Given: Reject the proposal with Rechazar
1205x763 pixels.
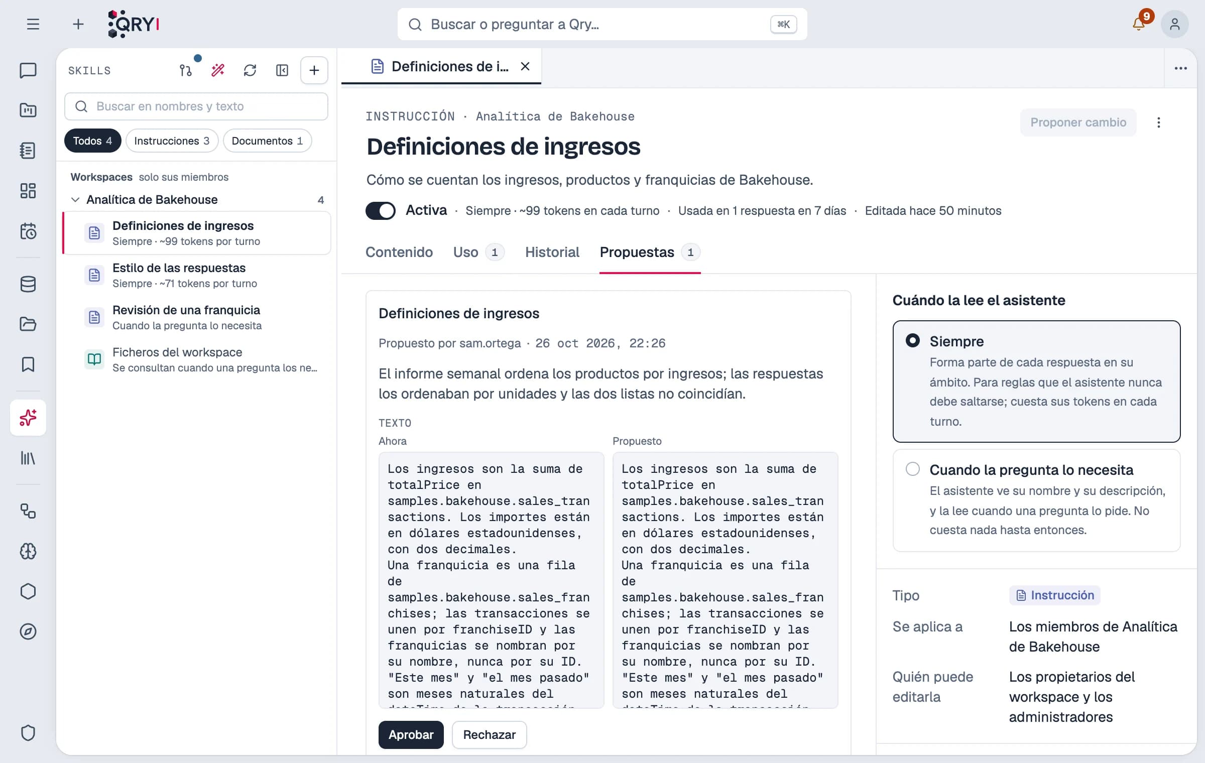Looking at the screenshot, I should pos(489,734).
